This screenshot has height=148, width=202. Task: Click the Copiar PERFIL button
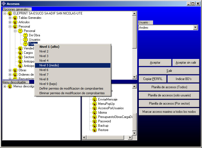point(153,79)
